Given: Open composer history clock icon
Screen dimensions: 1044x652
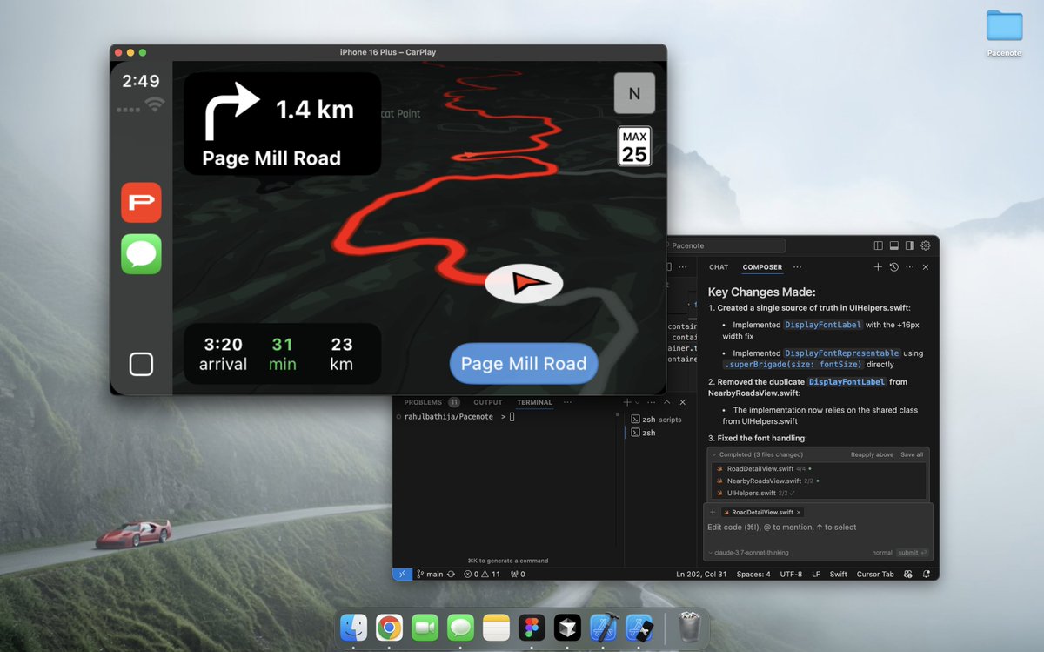Looking at the screenshot, I should click(x=893, y=267).
